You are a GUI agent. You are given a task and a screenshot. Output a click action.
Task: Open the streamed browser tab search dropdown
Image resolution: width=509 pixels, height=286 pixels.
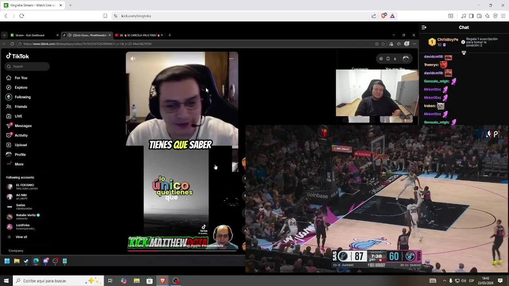4,35
